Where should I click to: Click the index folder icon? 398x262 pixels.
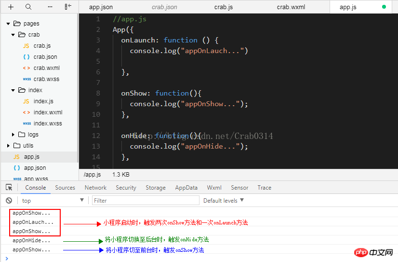point(22,90)
